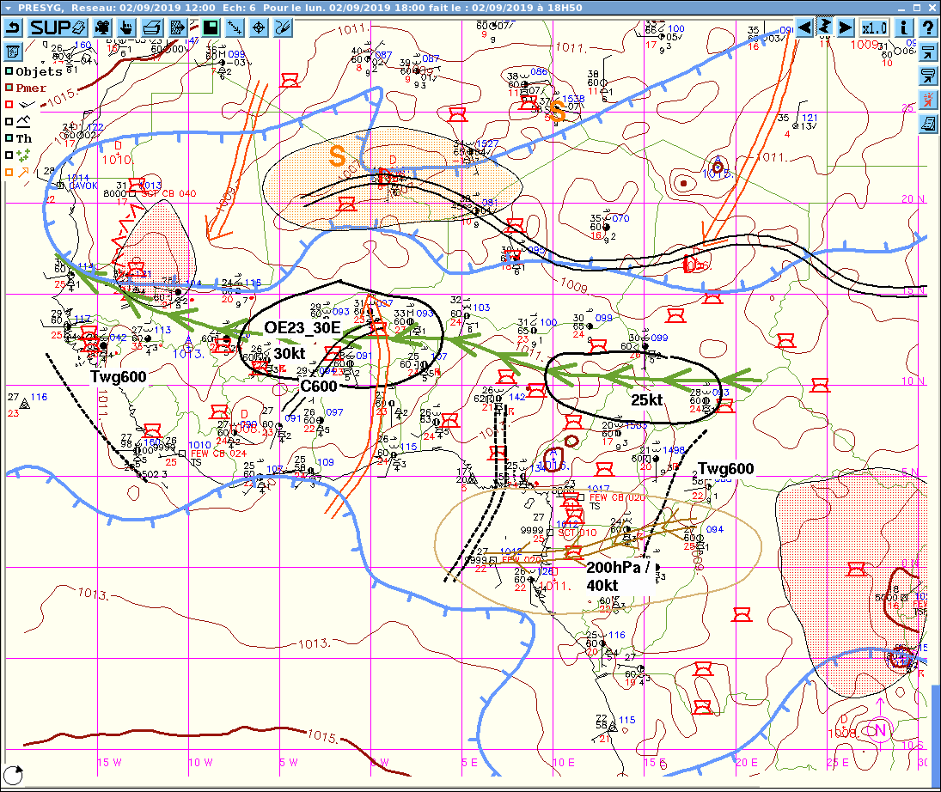Click the undo back-arrow toolbar button
Image resolution: width=941 pixels, height=792 pixels.
coord(13,27)
